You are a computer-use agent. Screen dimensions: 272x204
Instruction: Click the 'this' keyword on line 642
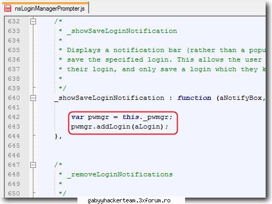[x=130, y=117]
